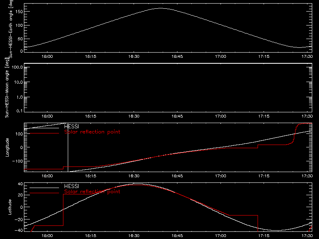319x239 pixels.
Task: Click the HESSI legend label in Latitude plot
Action: click(x=71, y=186)
